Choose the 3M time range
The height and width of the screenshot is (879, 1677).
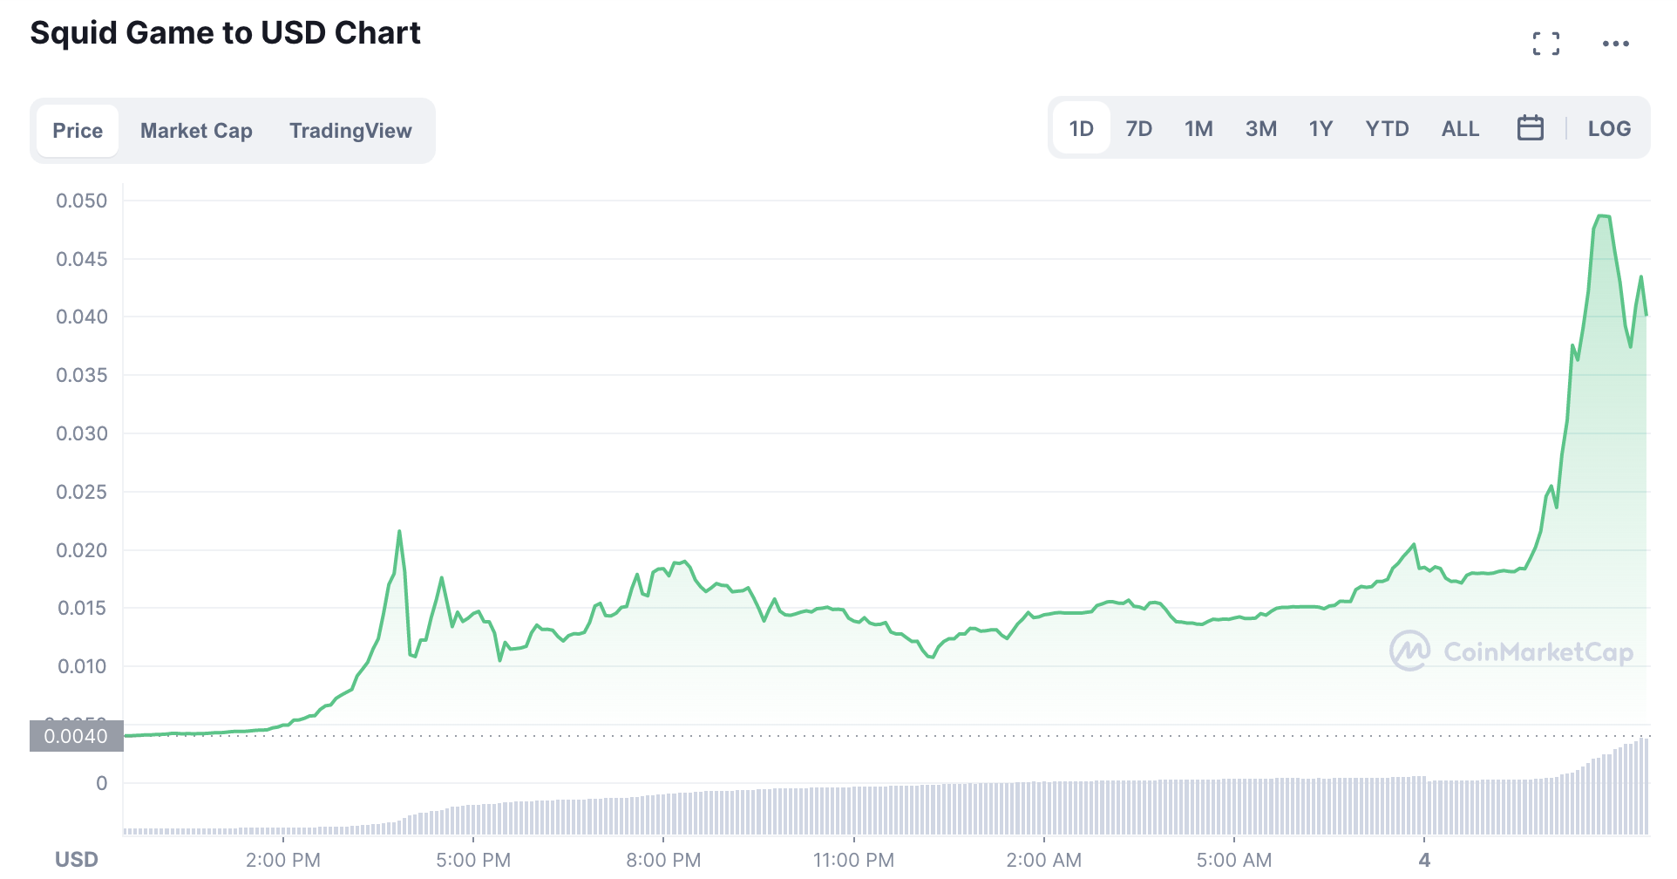coord(1260,128)
